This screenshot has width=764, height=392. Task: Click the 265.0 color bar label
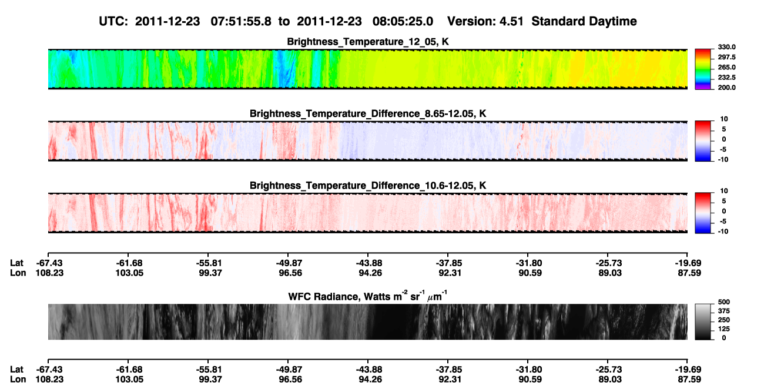[726, 68]
